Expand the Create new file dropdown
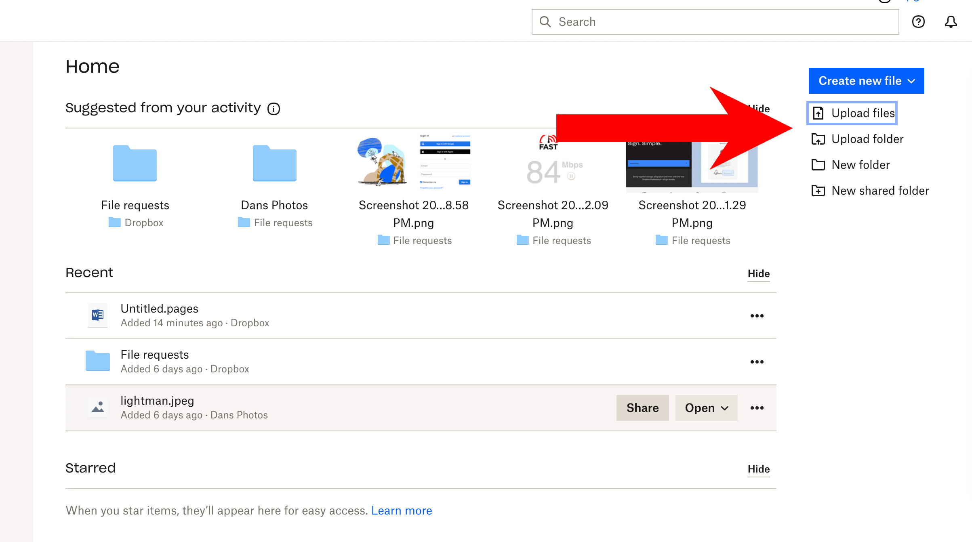The width and height of the screenshot is (972, 542). [866, 81]
